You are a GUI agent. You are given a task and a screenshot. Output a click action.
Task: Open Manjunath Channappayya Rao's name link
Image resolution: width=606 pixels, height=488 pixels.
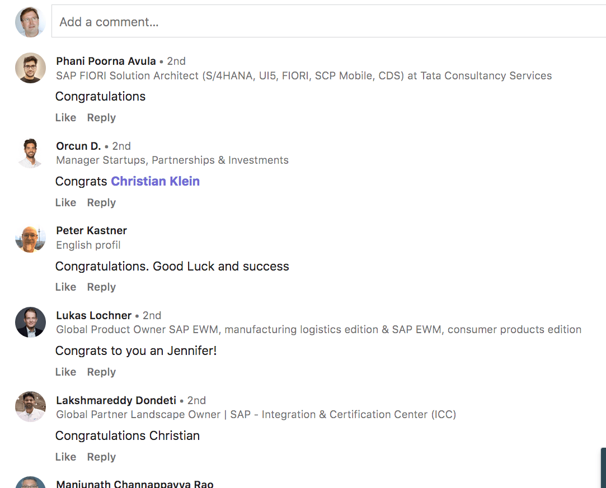(x=135, y=484)
